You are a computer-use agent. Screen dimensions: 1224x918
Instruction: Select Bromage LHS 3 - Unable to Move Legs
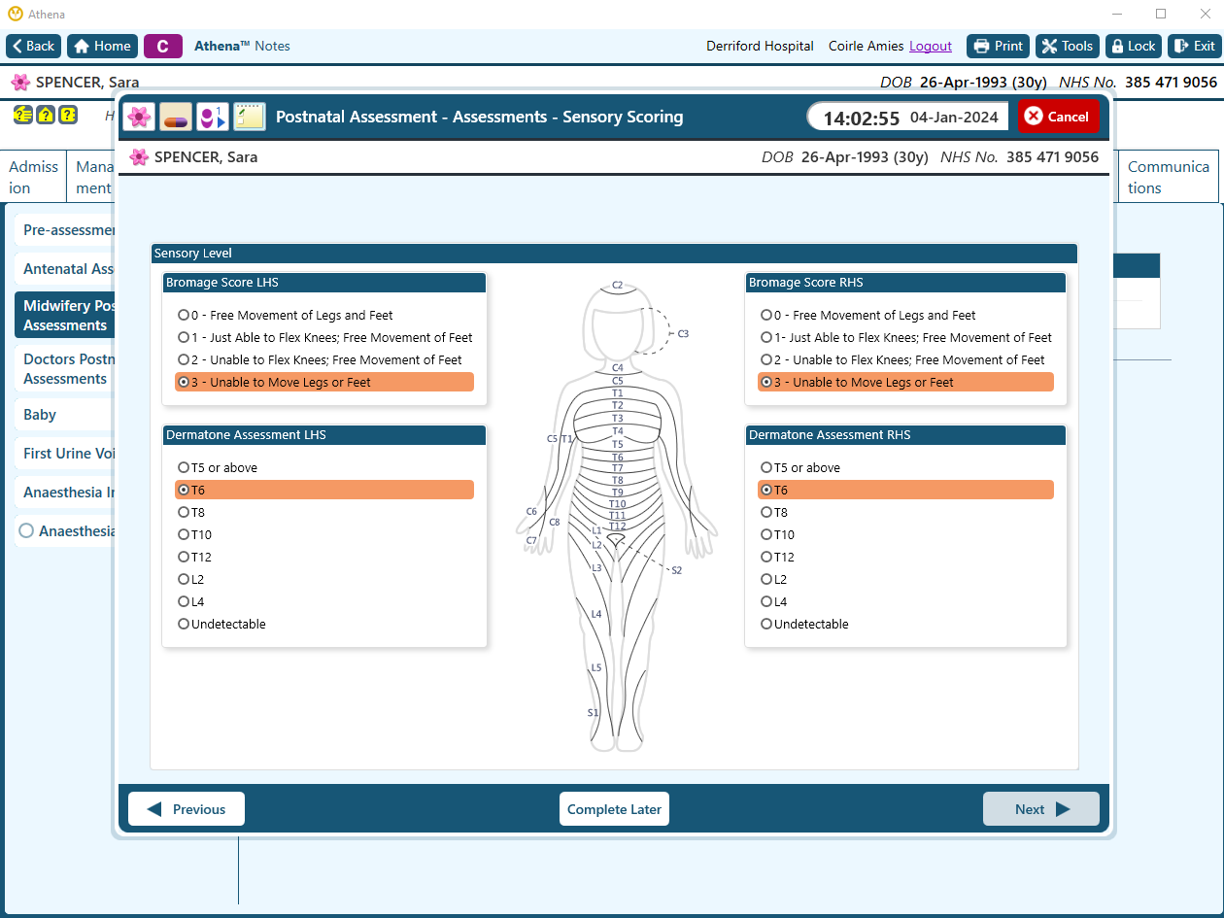(324, 382)
